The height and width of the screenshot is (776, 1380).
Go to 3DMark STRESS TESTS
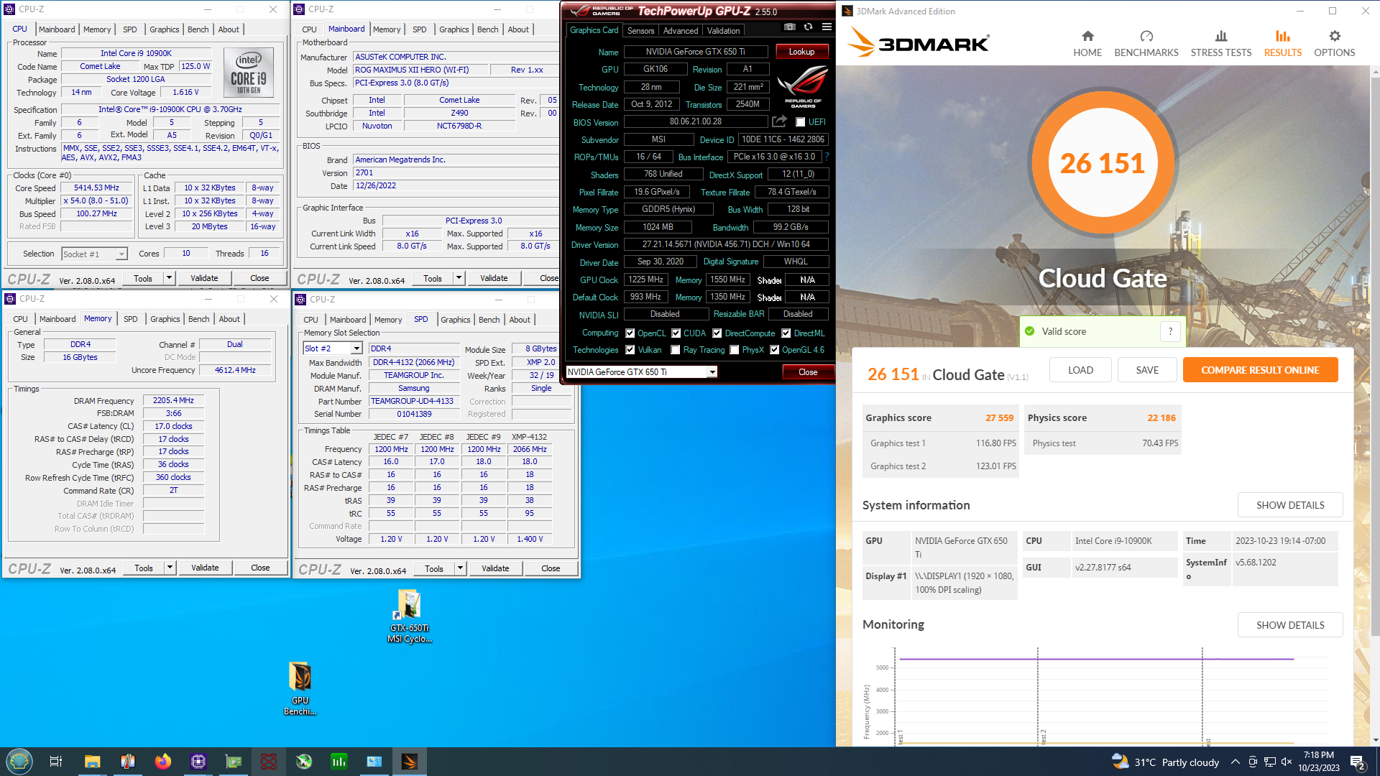(1221, 44)
